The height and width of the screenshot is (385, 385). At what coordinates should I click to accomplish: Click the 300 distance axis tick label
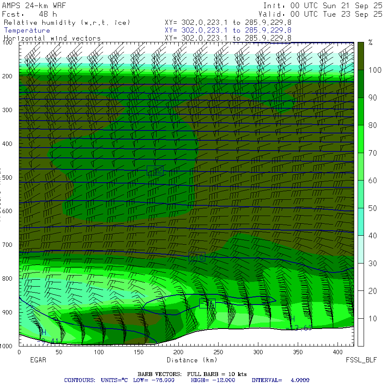[x=258, y=352]
